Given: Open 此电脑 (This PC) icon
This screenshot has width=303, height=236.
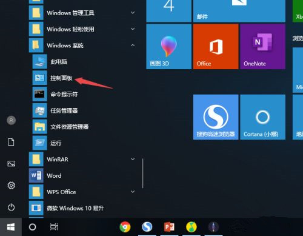Looking at the screenshot, I should [39, 61].
